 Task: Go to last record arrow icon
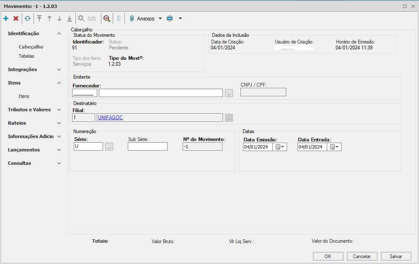[x=70, y=18]
